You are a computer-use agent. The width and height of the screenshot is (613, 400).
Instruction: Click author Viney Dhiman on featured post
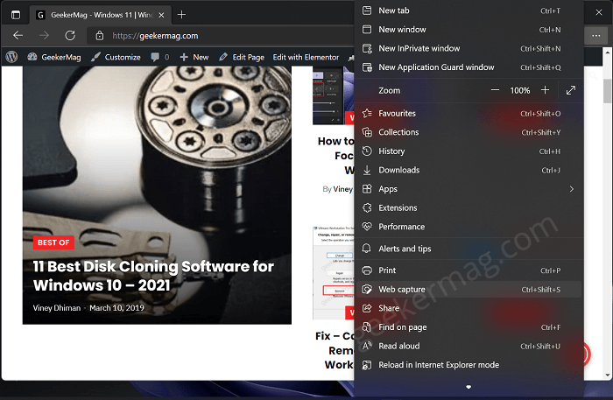pyautogui.click(x=57, y=308)
